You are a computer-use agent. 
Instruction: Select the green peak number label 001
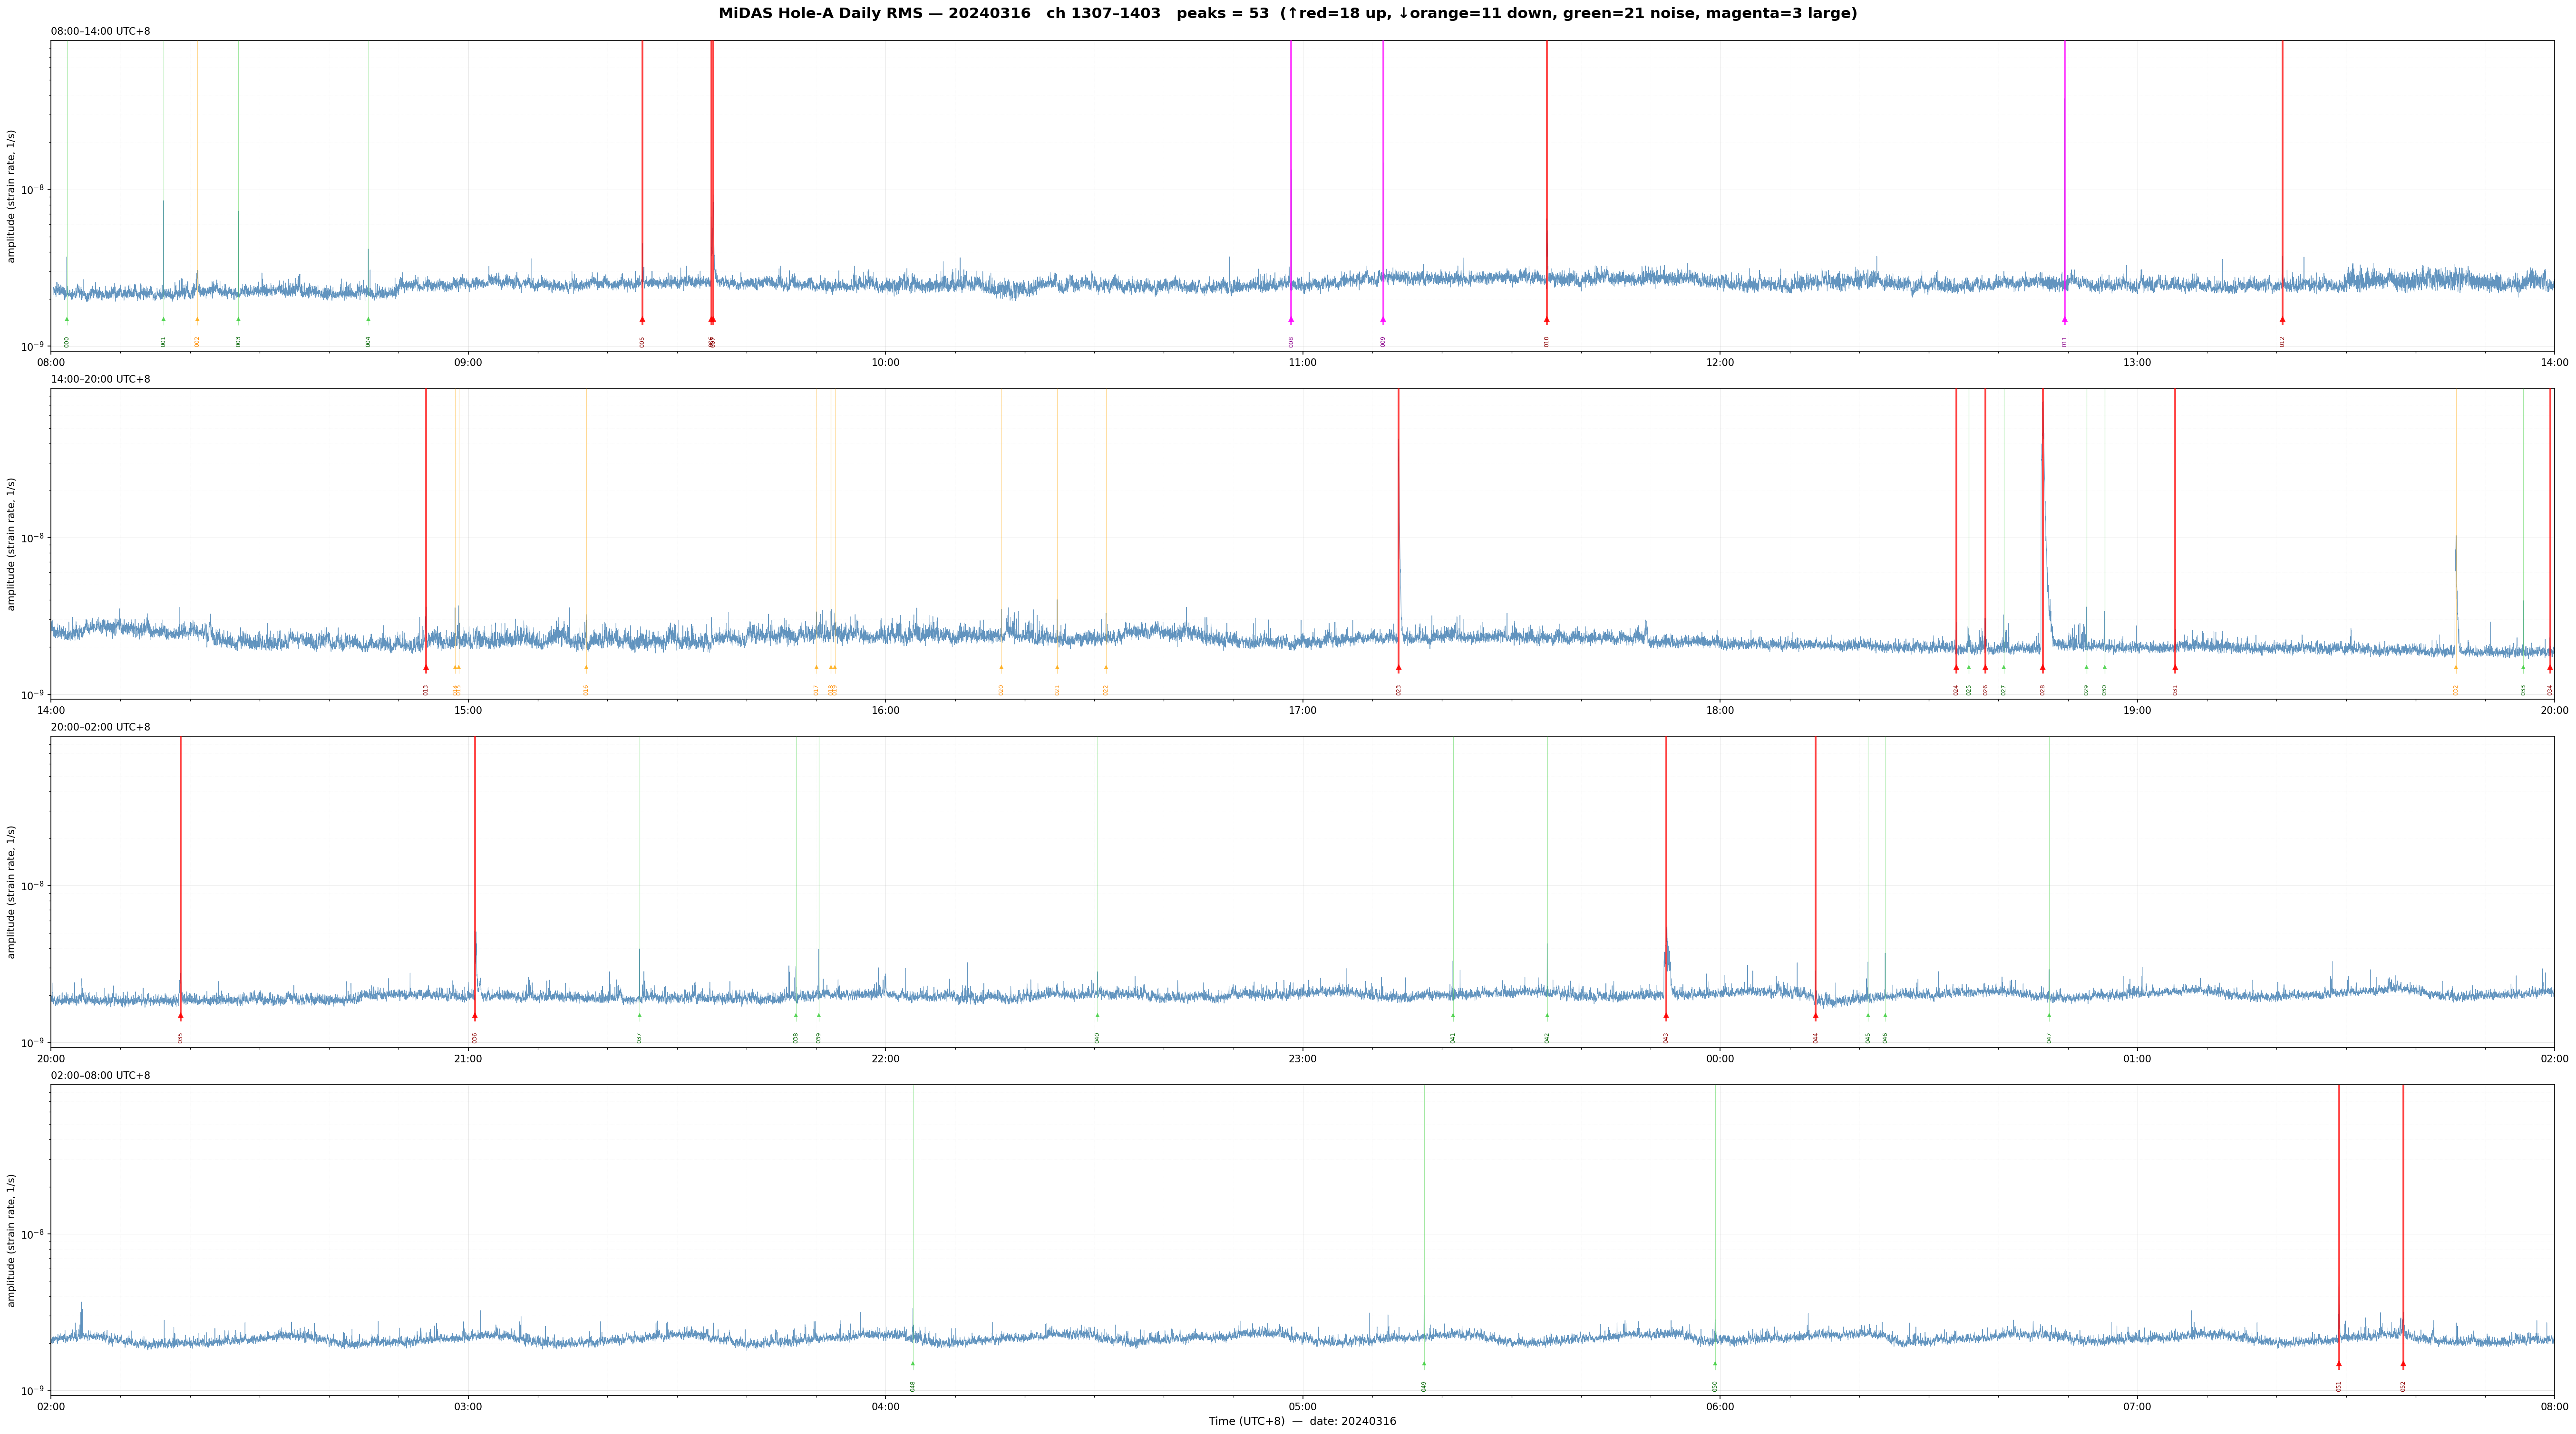pyautogui.click(x=164, y=342)
